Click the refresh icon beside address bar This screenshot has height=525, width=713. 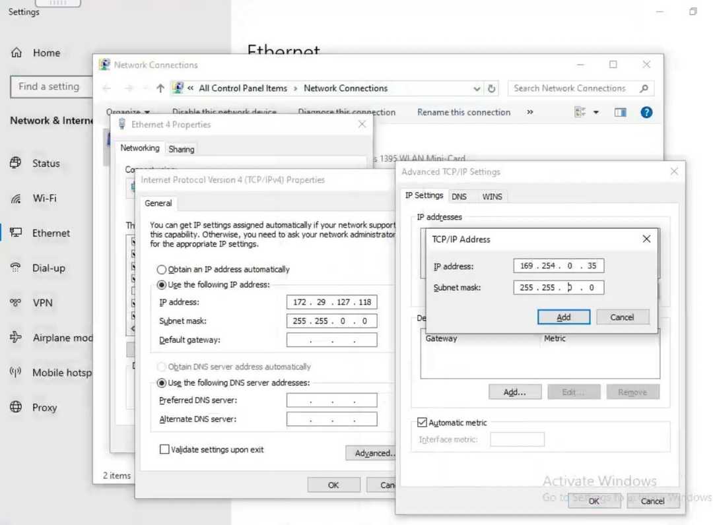492,88
